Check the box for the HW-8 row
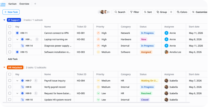 coord(10,87)
